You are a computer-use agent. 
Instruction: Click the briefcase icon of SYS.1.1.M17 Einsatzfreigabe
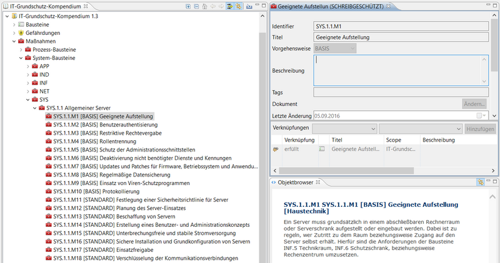[49, 250]
